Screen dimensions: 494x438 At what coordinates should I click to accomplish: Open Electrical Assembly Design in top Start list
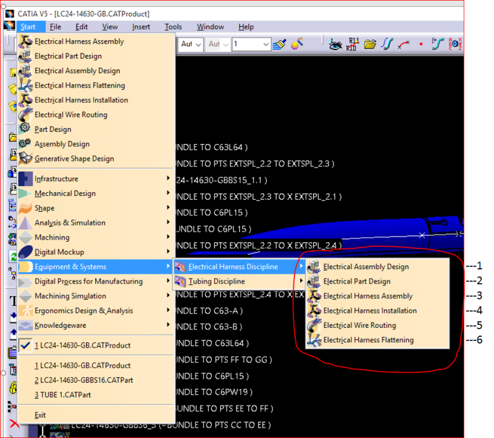coord(96,70)
